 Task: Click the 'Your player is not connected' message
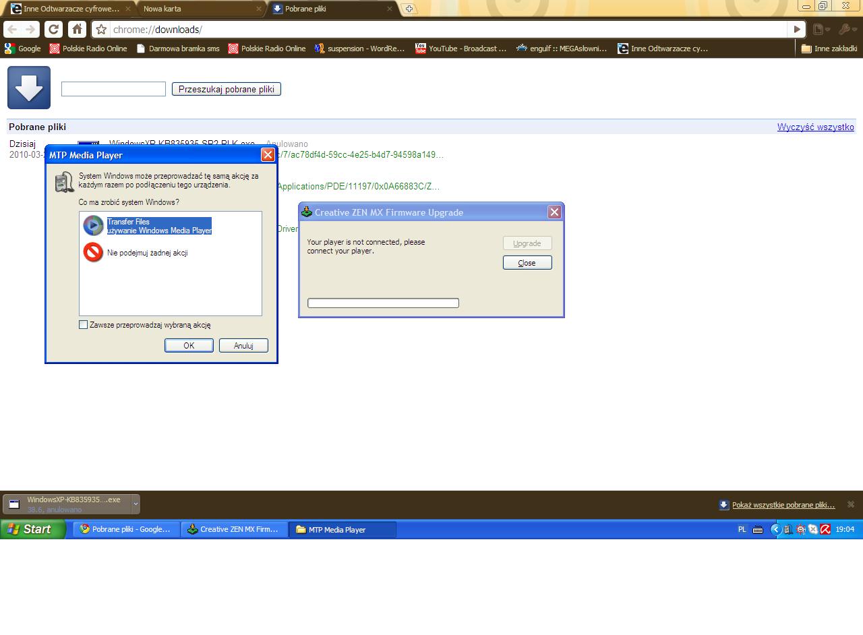366,246
